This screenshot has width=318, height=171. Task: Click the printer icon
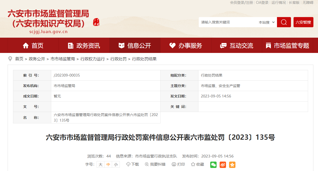(x=174, y=164)
